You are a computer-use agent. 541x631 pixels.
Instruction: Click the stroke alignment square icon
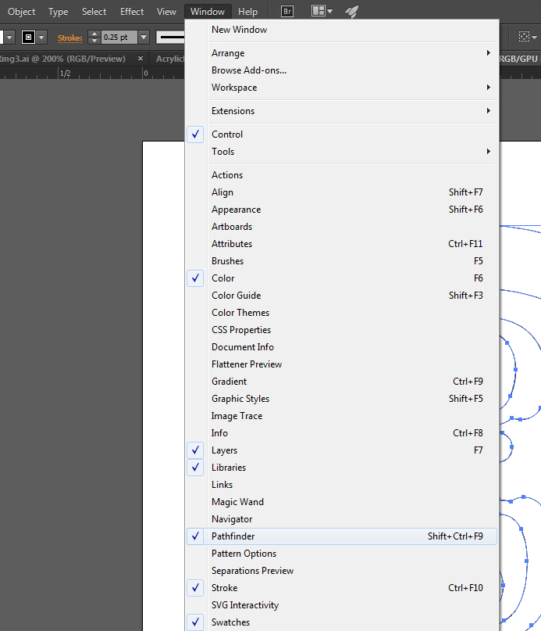(x=28, y=38)
